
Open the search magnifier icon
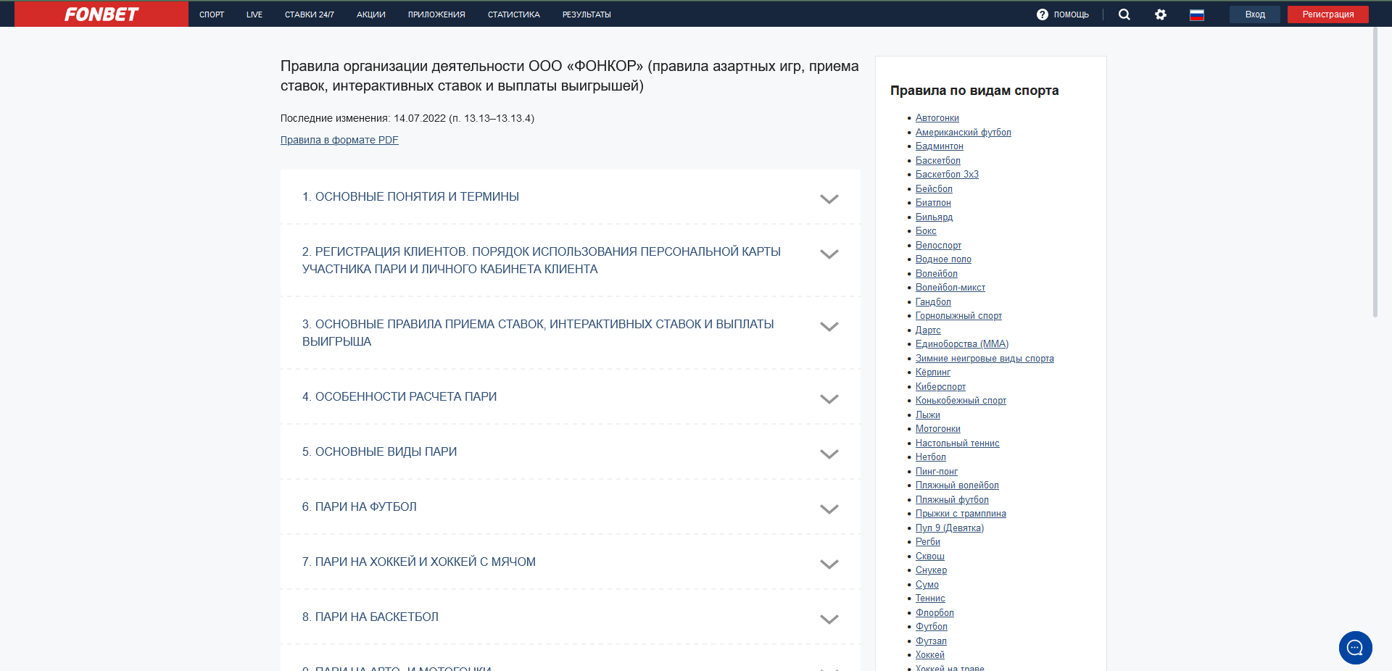(x=1124, y=14)
